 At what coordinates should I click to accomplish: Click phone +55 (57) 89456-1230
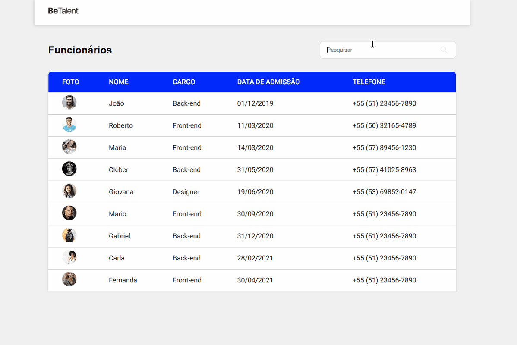tap(384, 147)
